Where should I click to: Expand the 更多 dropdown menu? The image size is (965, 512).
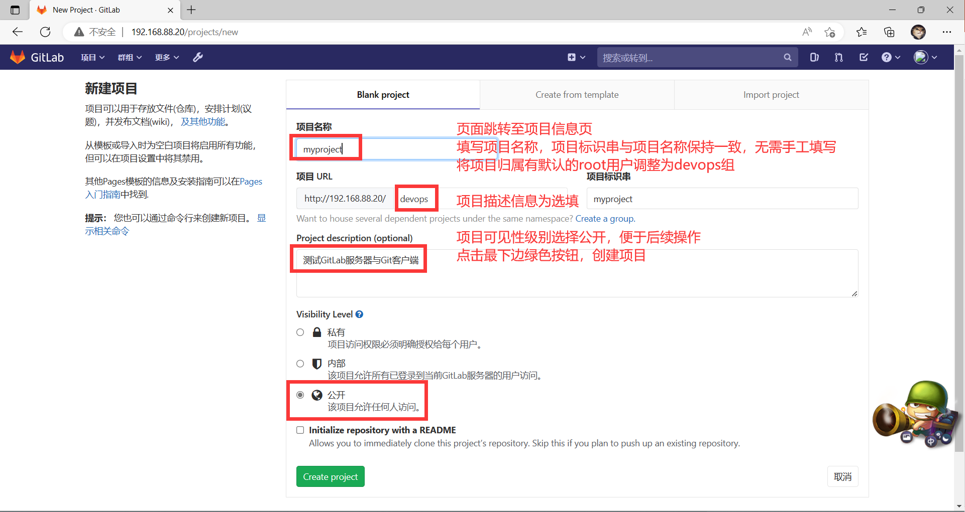pyautogui.click(x=167, y=57)
